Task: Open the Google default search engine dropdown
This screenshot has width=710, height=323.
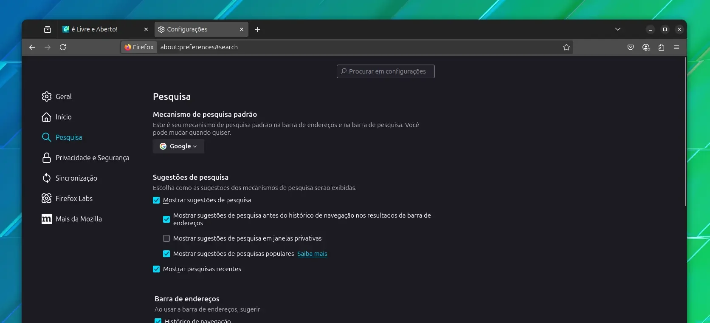Action: (x=178, y=146)
